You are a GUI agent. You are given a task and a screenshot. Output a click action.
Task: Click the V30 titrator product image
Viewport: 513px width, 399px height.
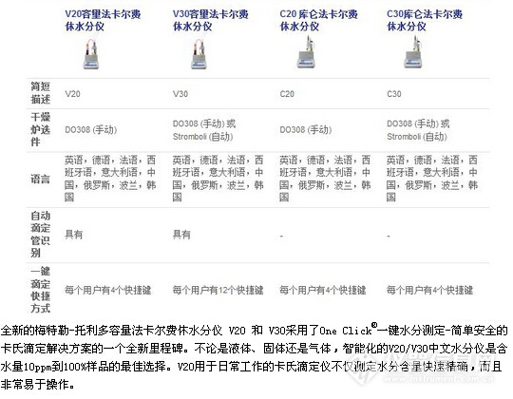(x=199, y=54)
